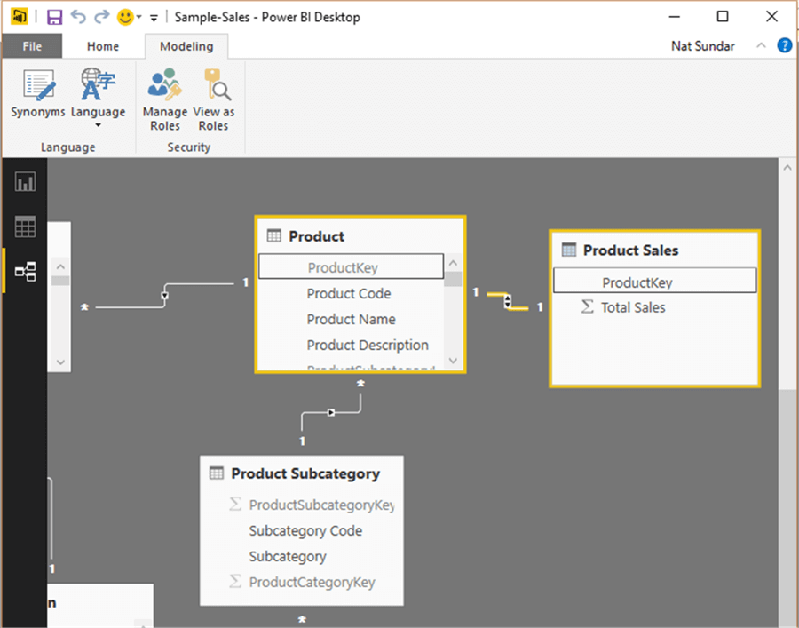
Task: Click Manage Roles button
Action: tap(165, 99)
